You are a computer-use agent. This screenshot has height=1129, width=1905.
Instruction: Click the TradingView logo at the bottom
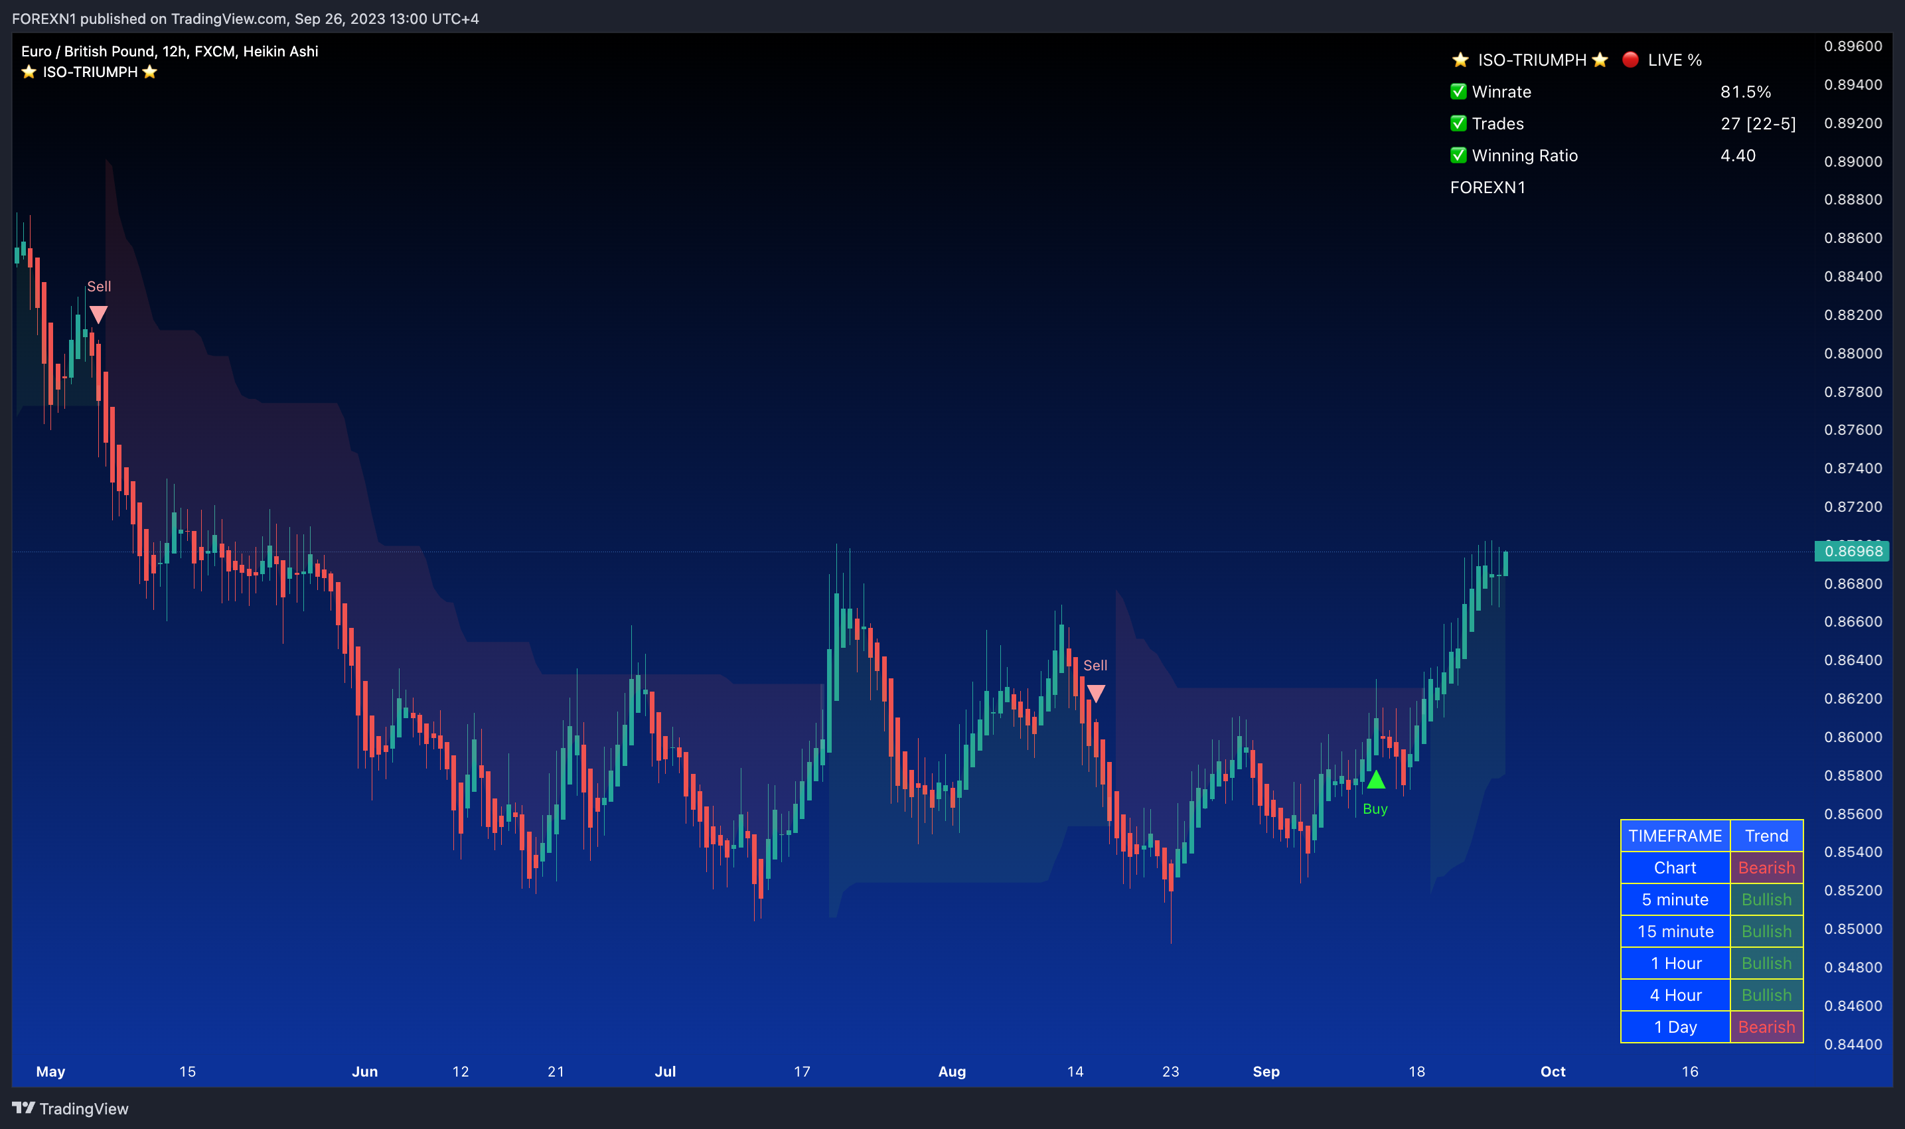[71, 1108]
